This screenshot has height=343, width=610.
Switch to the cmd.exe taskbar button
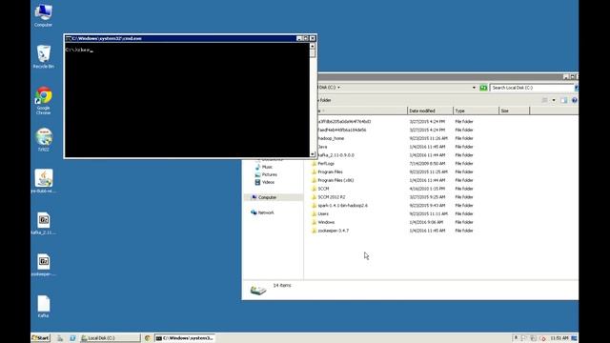pyautogui.click(x=186, y=338)
